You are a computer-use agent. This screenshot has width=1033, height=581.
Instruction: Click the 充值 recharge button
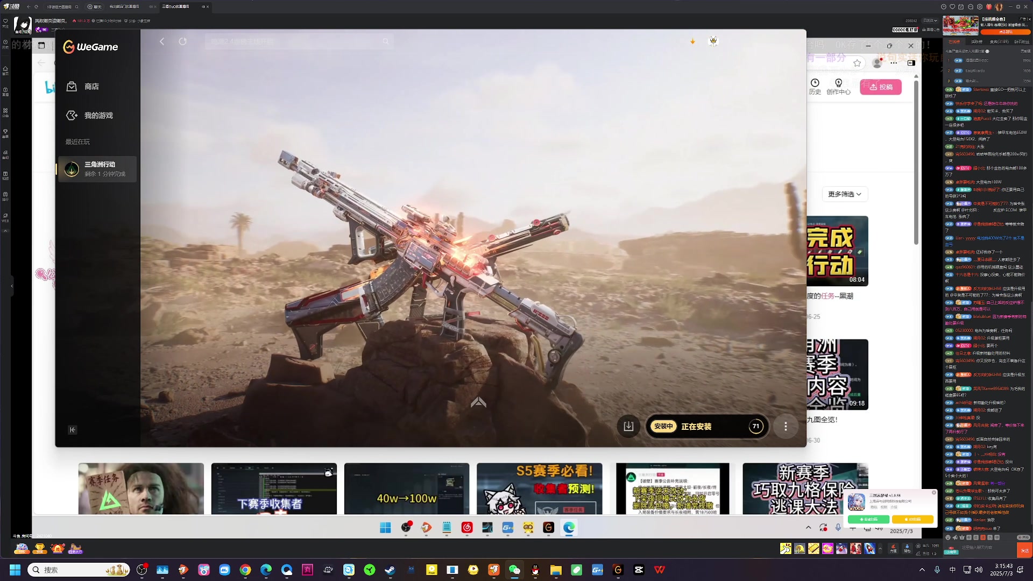click(x=894, y=549)
